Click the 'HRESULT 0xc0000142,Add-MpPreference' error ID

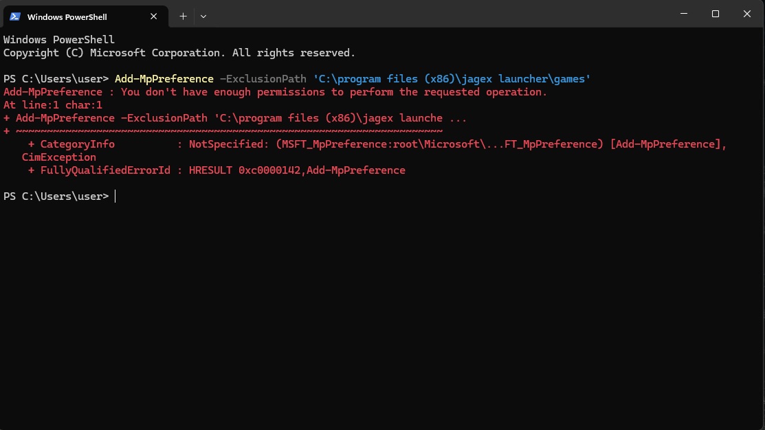(297, 170)
